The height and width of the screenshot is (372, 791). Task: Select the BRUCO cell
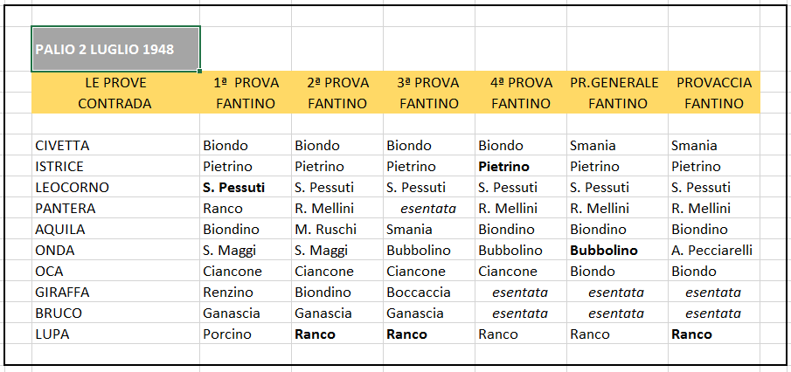pos(59,313)
